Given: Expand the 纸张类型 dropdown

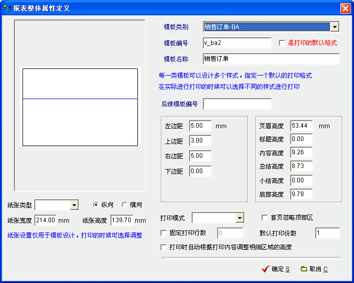Looking at the screenshot, I should [x=74, y=205].
